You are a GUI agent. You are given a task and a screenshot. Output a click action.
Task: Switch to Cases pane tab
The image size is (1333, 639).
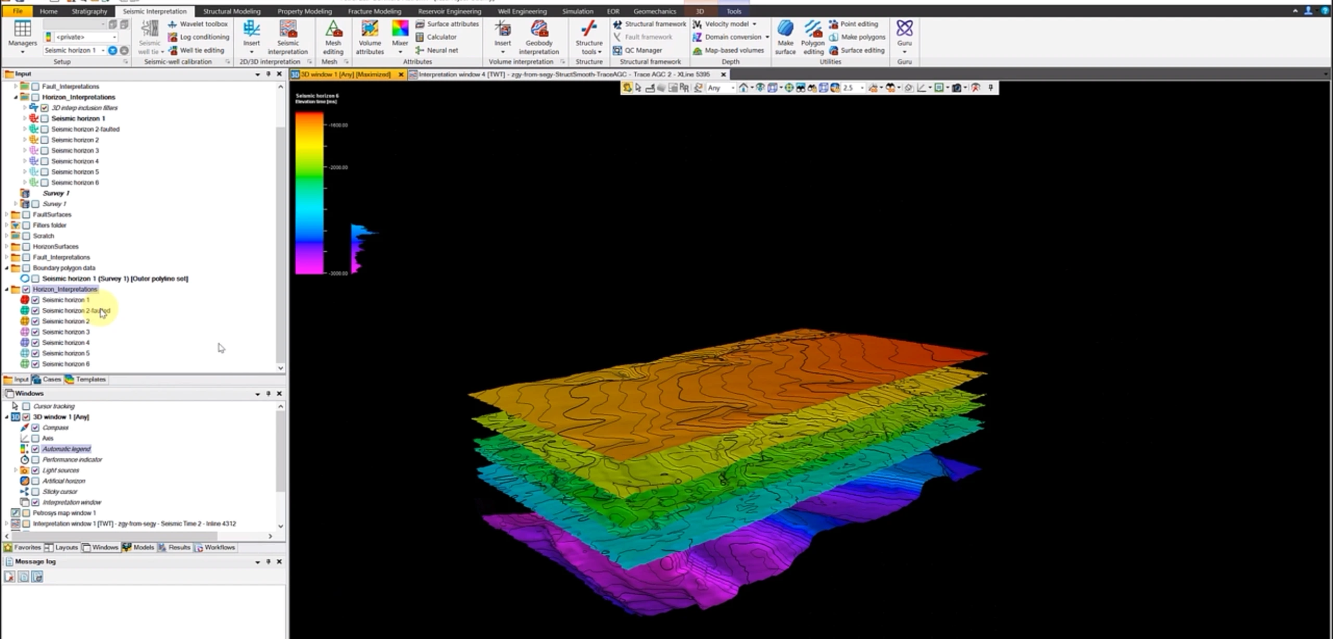point(47,380)
